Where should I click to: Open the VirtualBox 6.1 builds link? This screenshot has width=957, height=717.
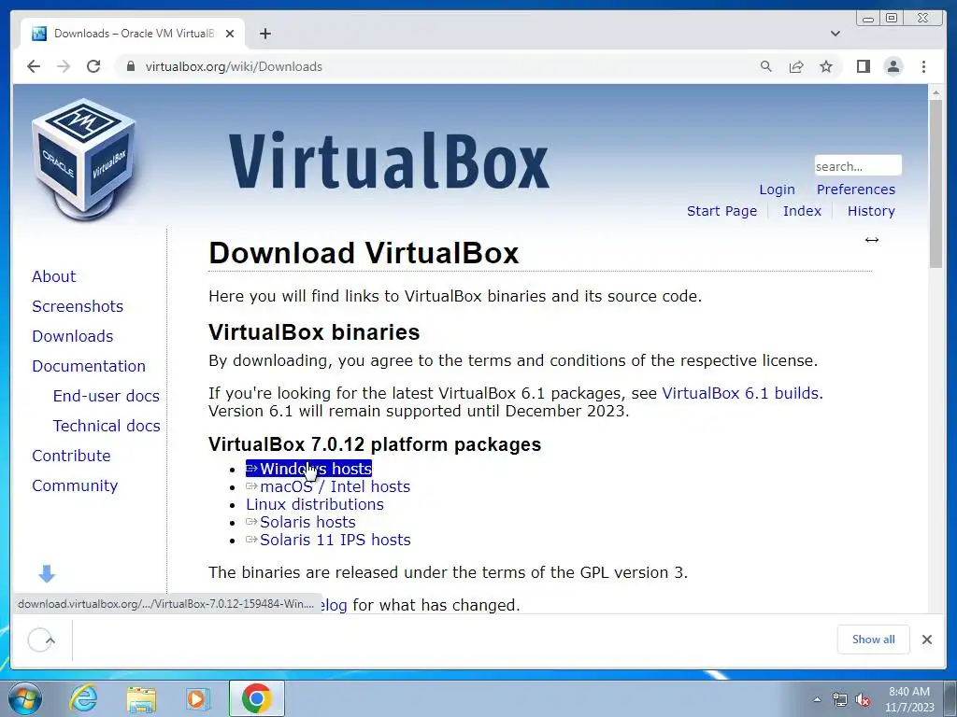click(740, 393)
